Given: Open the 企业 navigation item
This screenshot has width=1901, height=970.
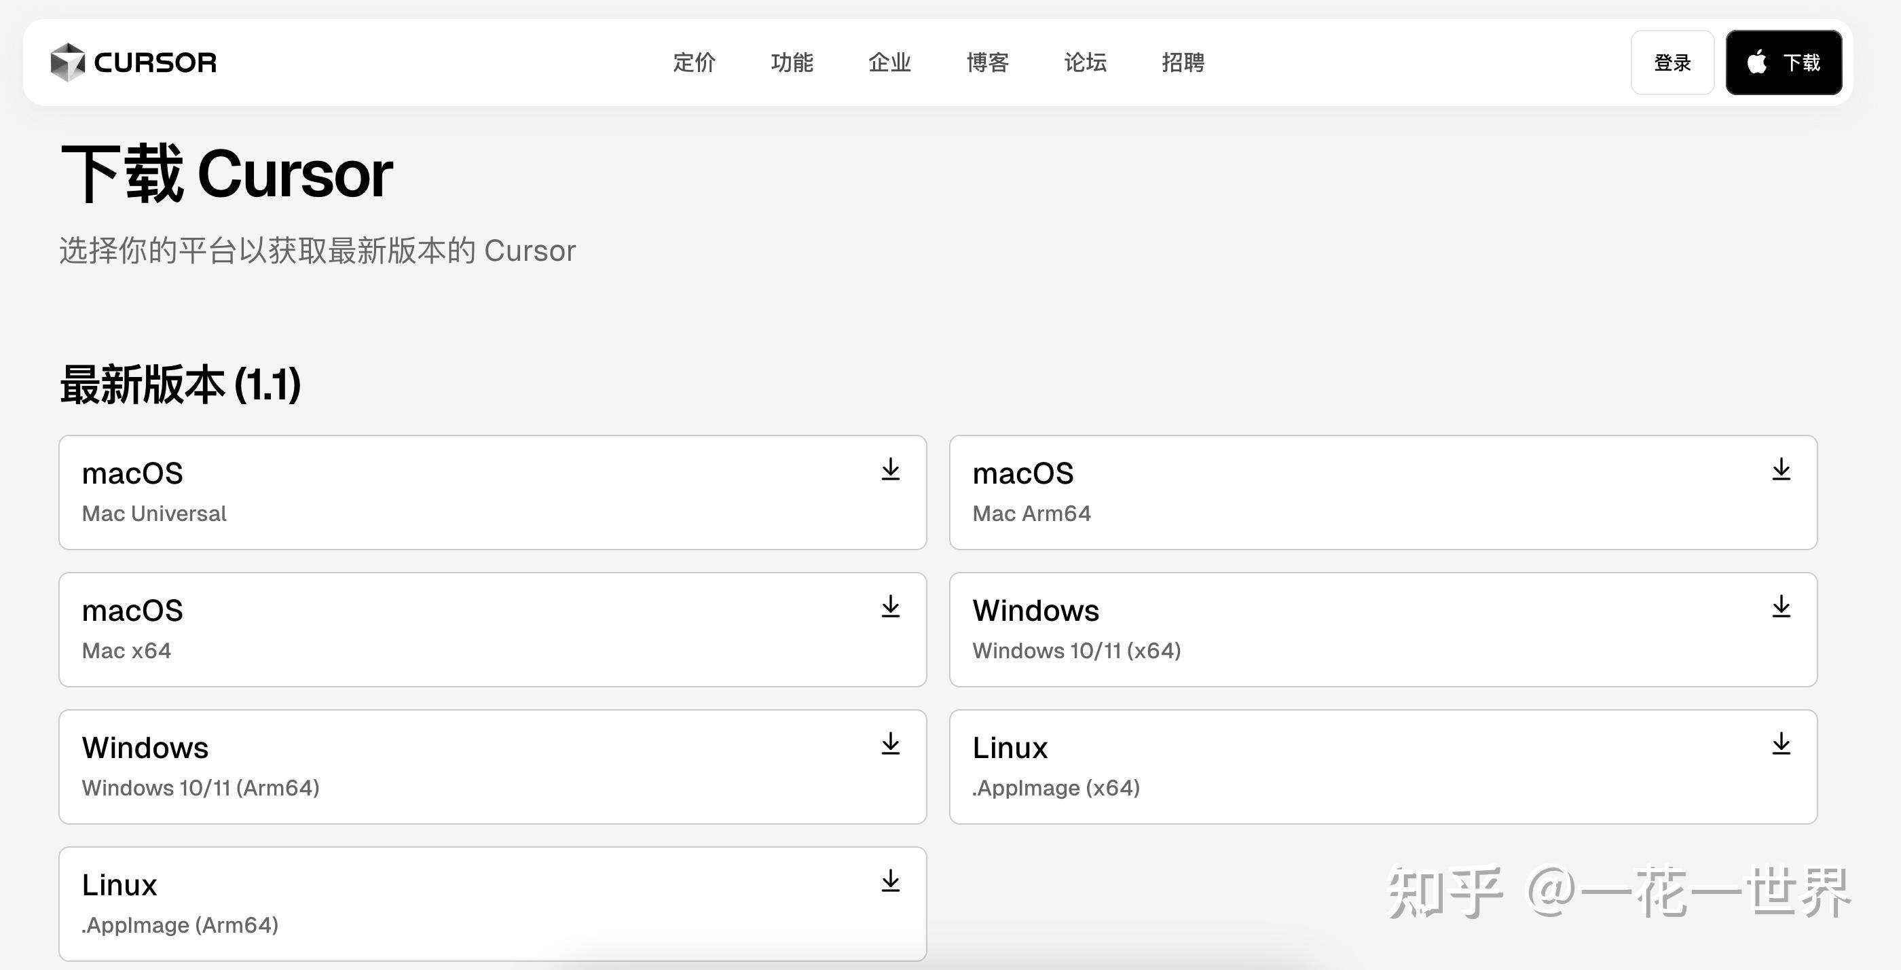Looking at the screenshot, I should (x=889, y=63).
